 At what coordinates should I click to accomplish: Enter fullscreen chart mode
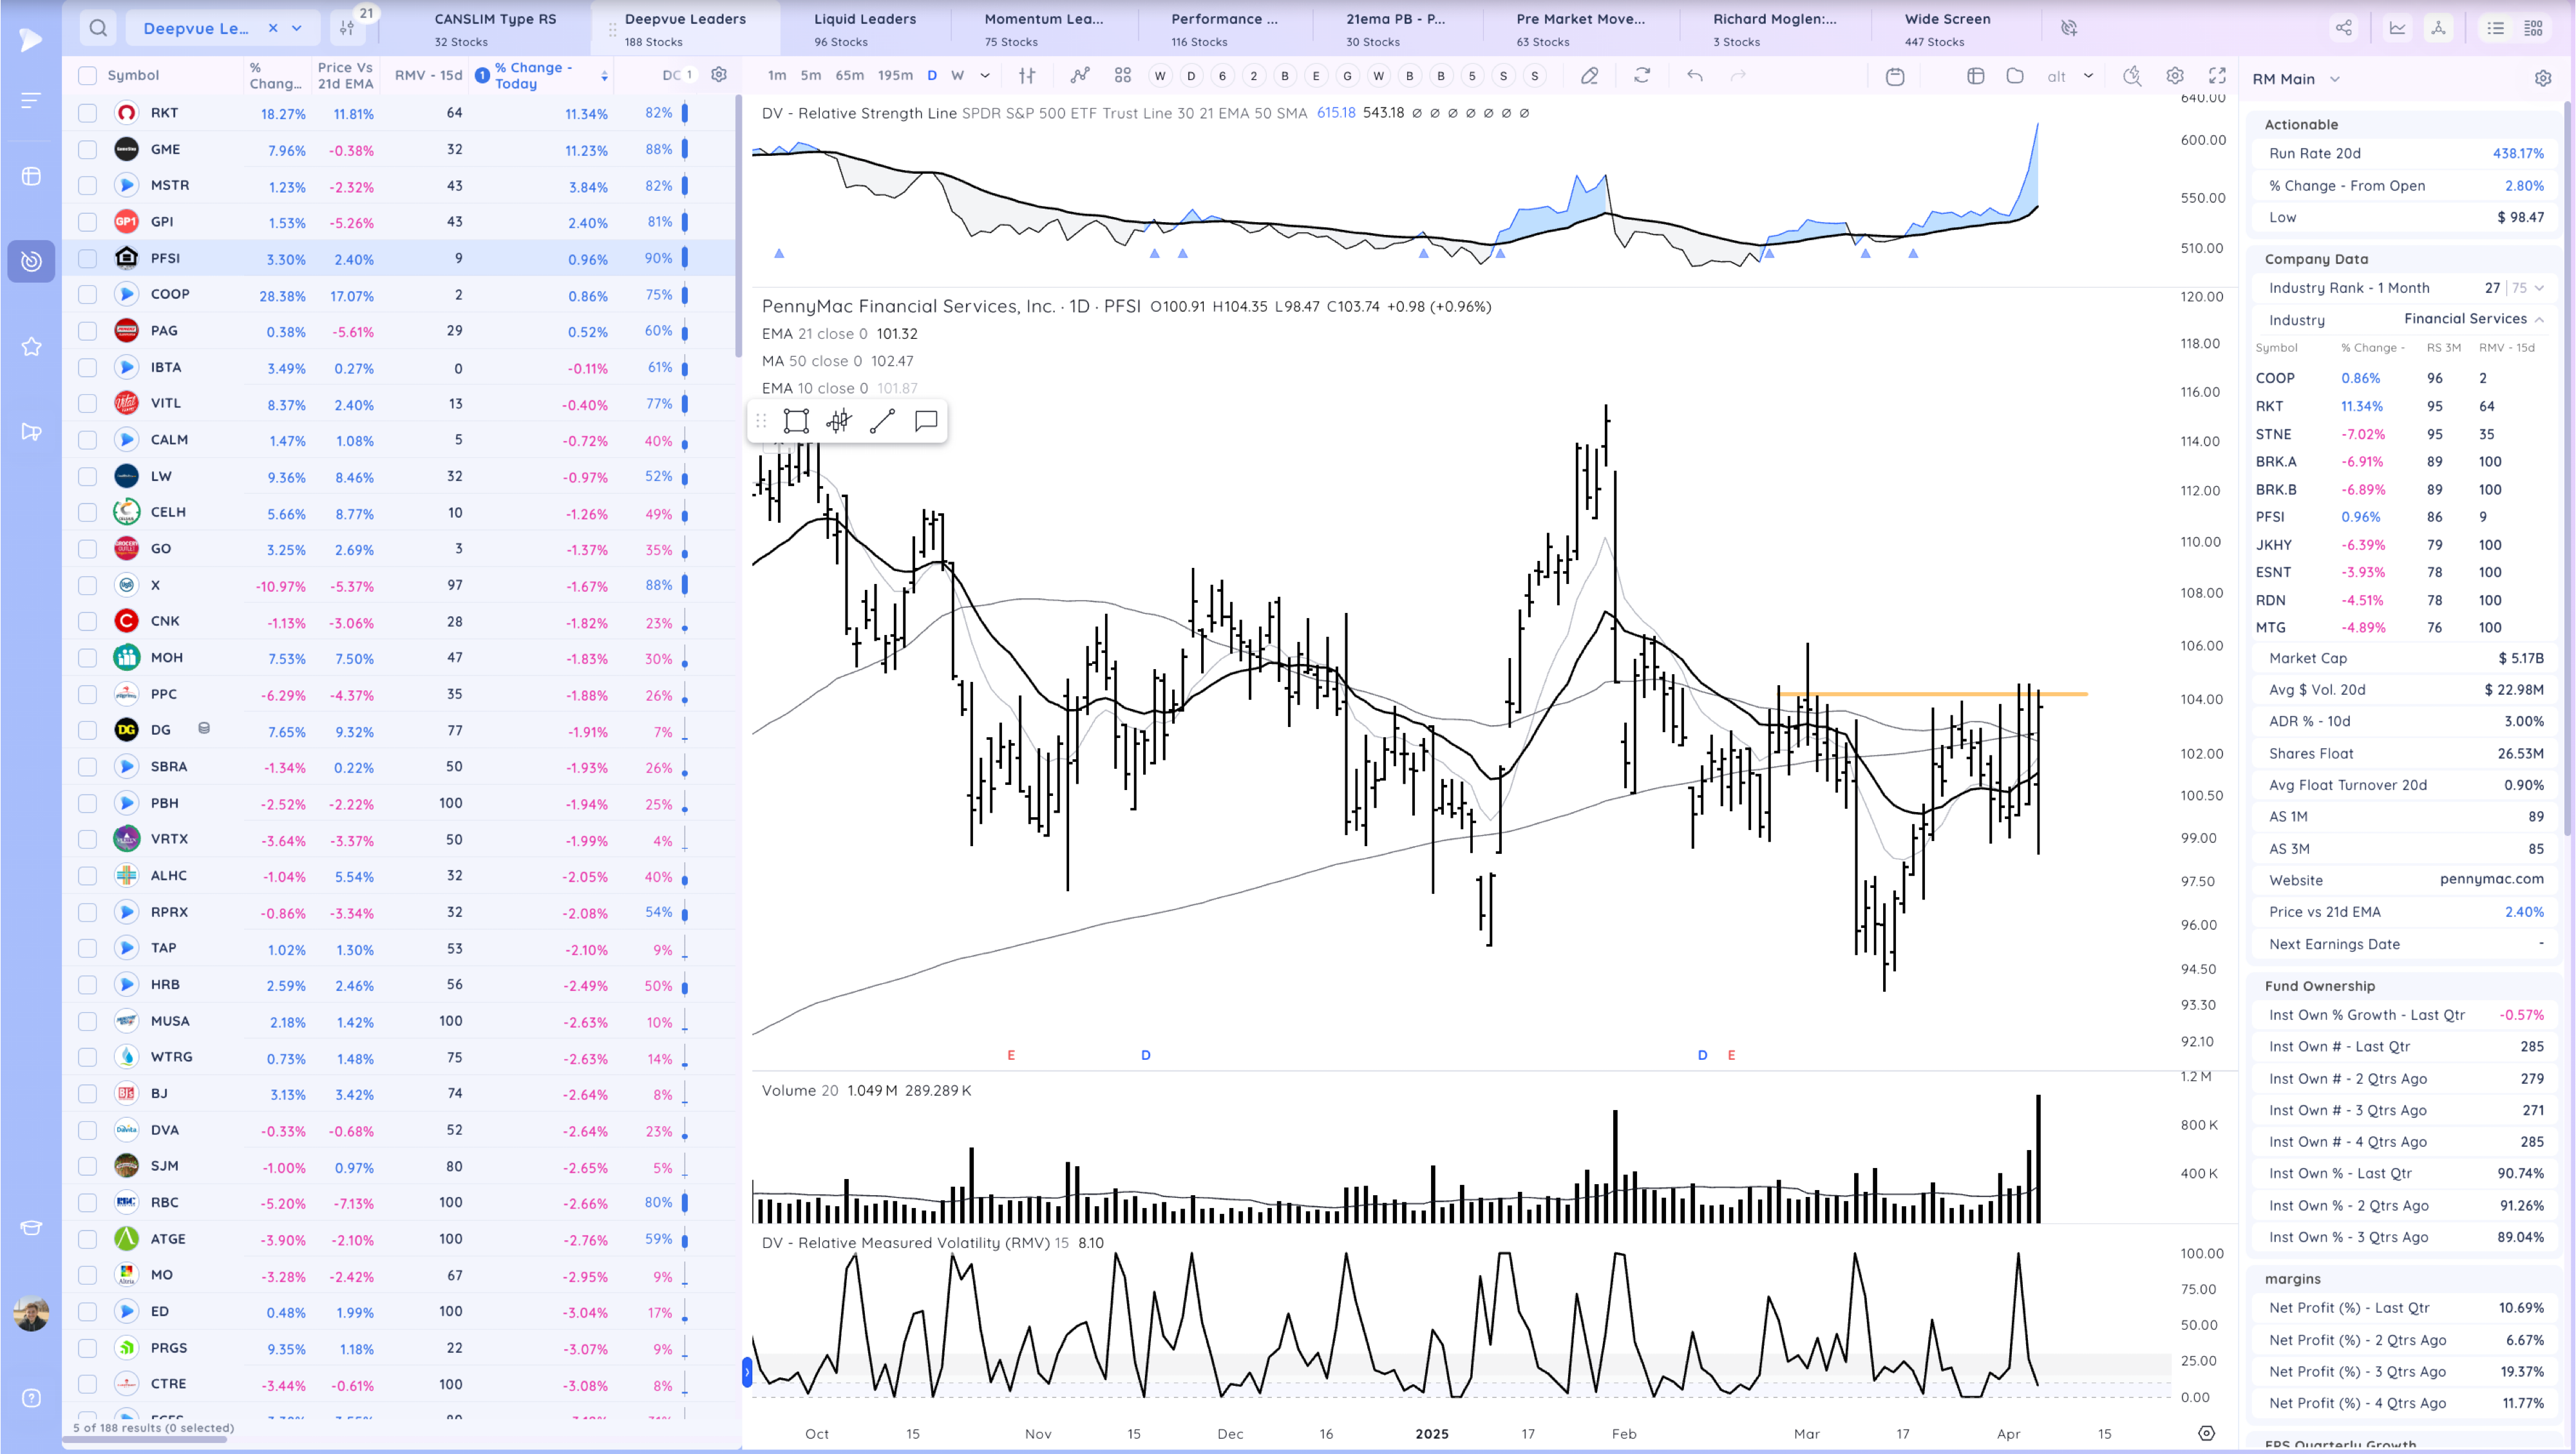(2218, 75)
